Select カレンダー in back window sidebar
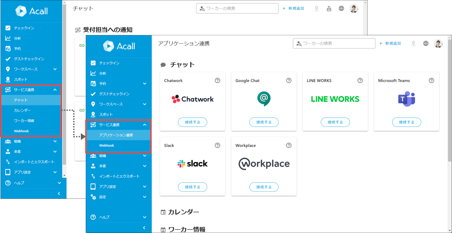 coord(31,110)
